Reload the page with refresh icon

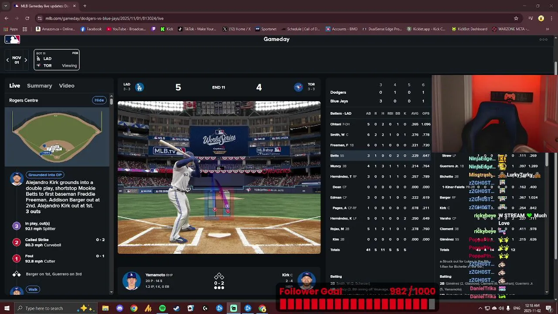[x=27, y=18]
